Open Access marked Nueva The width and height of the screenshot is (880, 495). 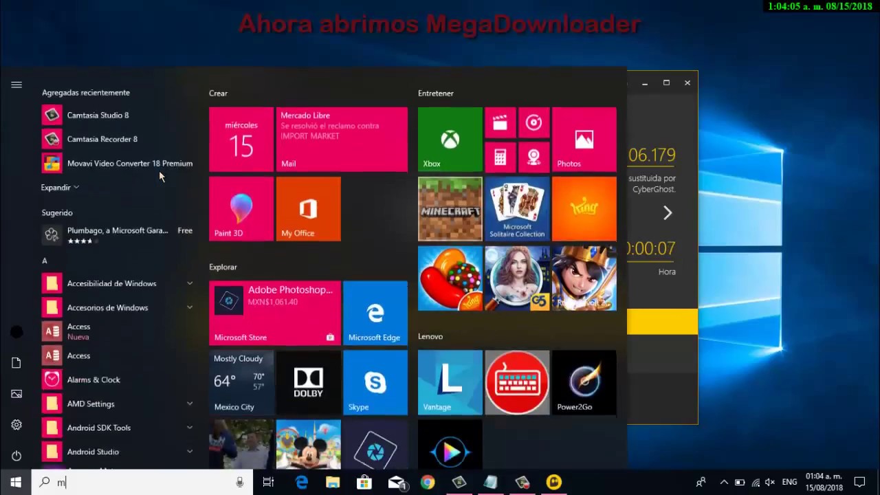click(117, 331)
